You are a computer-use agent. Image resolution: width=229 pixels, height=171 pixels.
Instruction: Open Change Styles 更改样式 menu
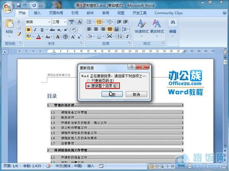tap(157, 28)
